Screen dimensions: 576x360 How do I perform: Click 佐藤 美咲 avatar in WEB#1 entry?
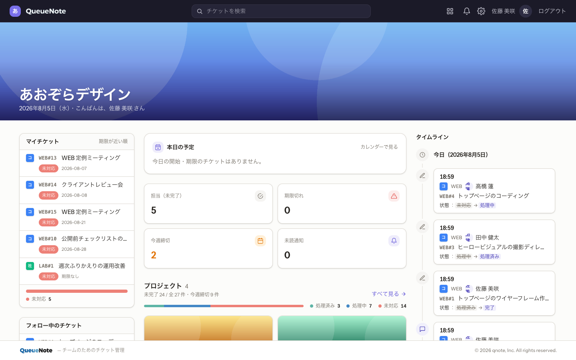(469, 289)
